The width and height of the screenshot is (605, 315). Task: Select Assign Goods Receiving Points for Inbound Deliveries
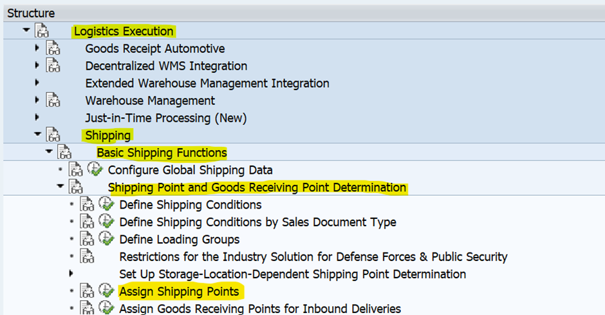pyautogui.click(x=260, y=309)
